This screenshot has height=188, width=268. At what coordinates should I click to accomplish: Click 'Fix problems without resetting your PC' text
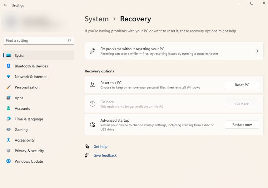[132, 49]
